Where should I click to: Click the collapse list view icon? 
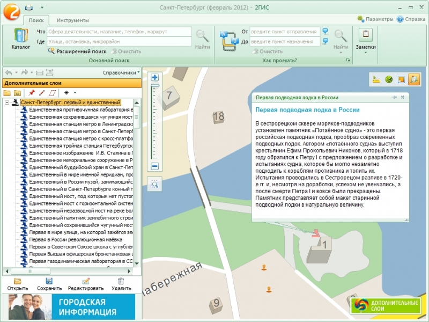pyautogui.click(x=40, y=73)
